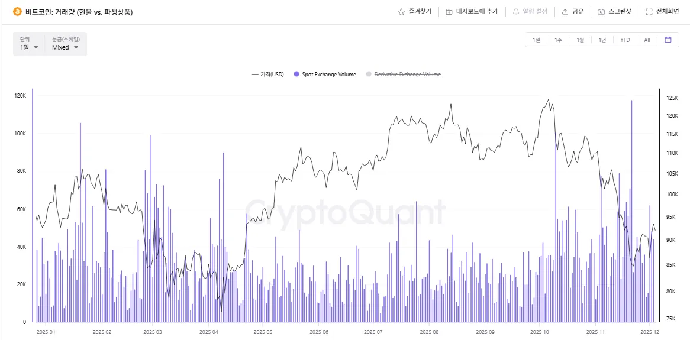Open the Mixed scale dropdown
The image size is (690, 340).
(65, 47)
